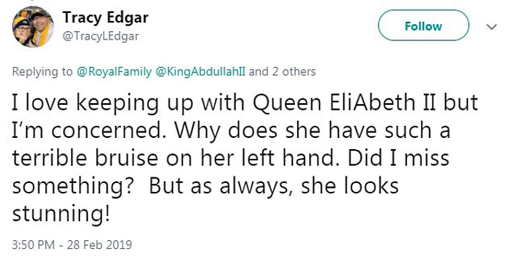The width and height of the screenshot is (512, 262).
Task: Click the "Replying to" label
Action: (x=44, y=72)
